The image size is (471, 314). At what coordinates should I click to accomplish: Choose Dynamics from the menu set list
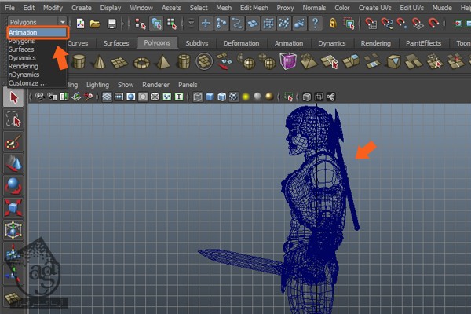pos(22,57)
